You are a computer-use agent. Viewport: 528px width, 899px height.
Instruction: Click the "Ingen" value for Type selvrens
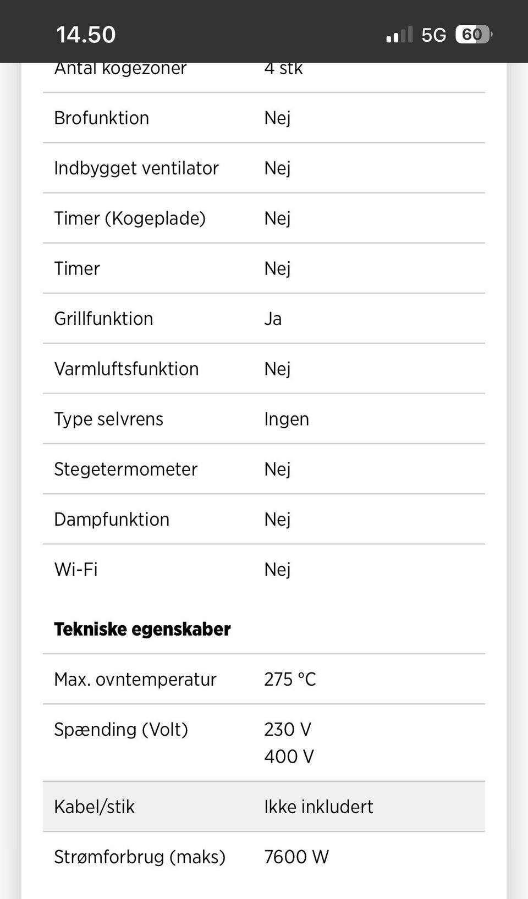287,419
